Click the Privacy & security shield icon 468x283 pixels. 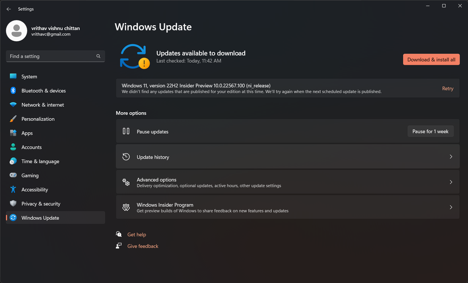pos(13,203)
